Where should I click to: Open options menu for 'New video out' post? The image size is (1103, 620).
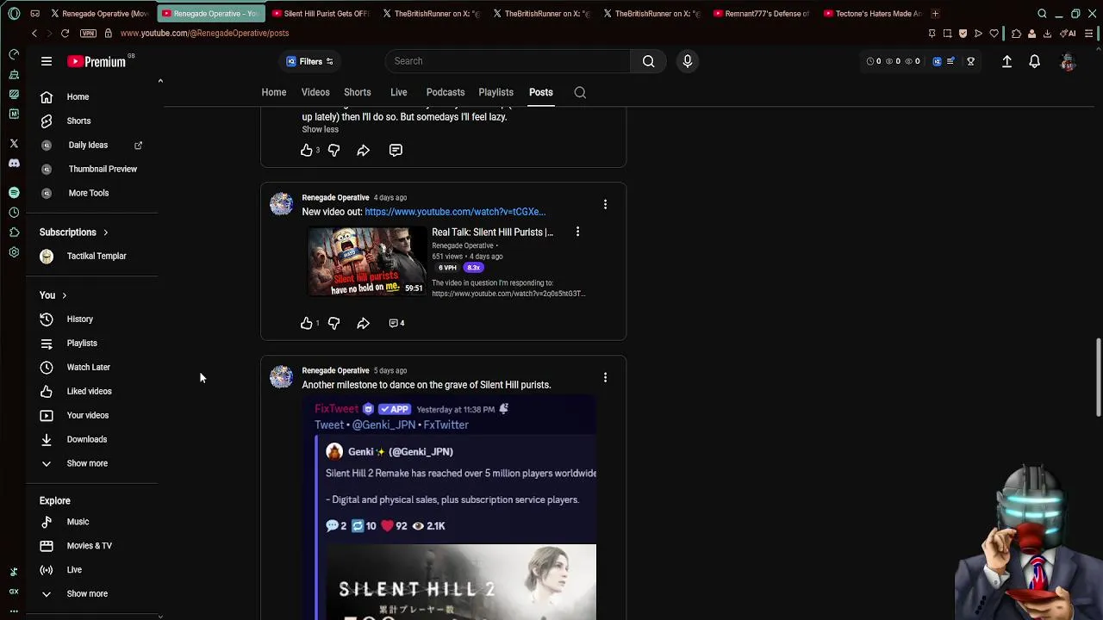pyautogui.click(x=605, y=204)
